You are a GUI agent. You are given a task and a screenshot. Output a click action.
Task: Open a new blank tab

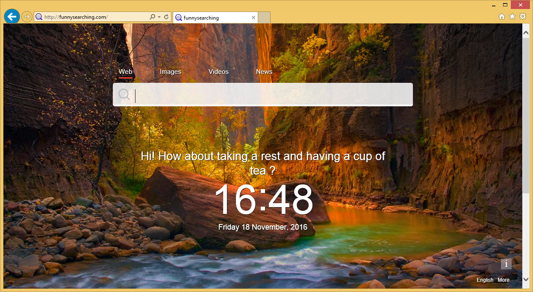pos(265,18)
